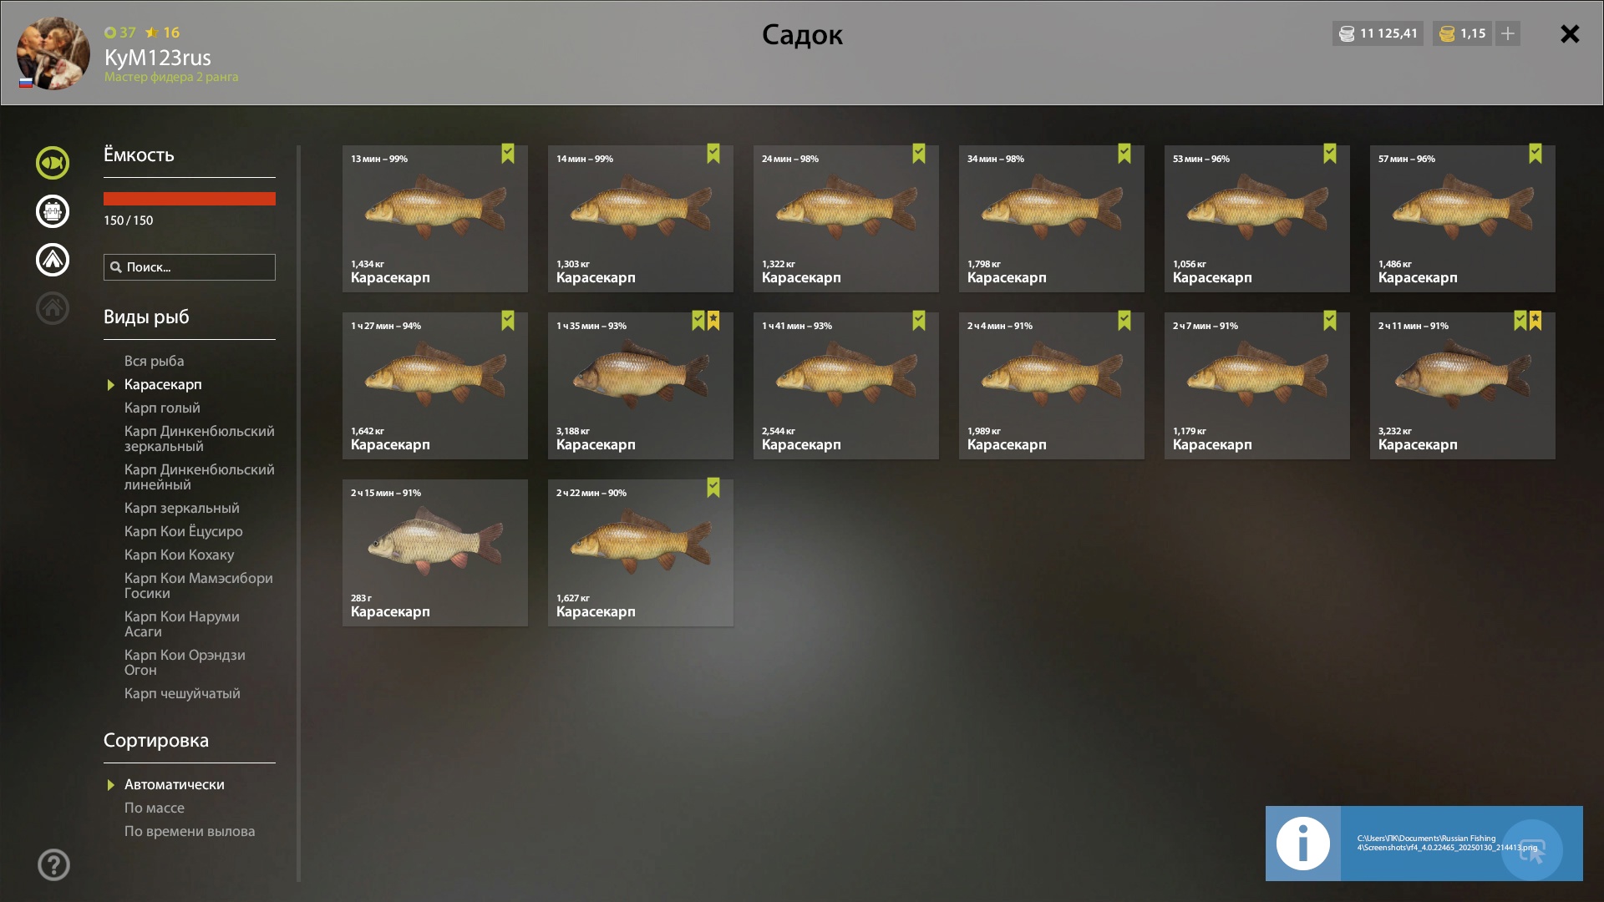Viewport: 1604px width, 902px height.
Task: Select sorting По времени вылова
Action: (x=190, y=831)
